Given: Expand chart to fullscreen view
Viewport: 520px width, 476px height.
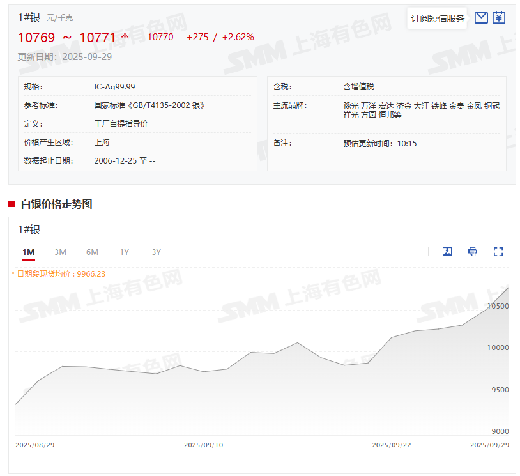Looking at the screenshot, I should pos(498,252).
